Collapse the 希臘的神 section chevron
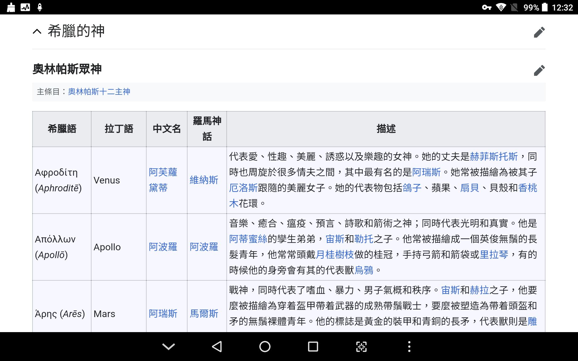 pos(37,31)
